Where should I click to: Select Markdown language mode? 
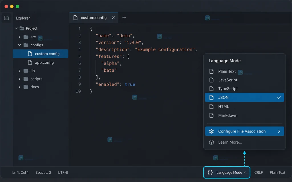coord(244,115)
